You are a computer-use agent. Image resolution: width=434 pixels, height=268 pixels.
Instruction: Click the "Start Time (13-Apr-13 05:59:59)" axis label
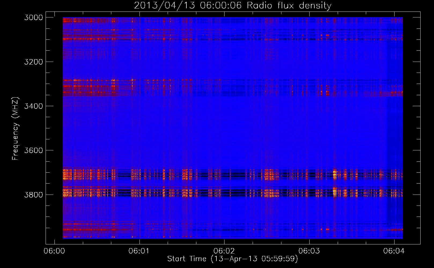click(x=233, y=259)
